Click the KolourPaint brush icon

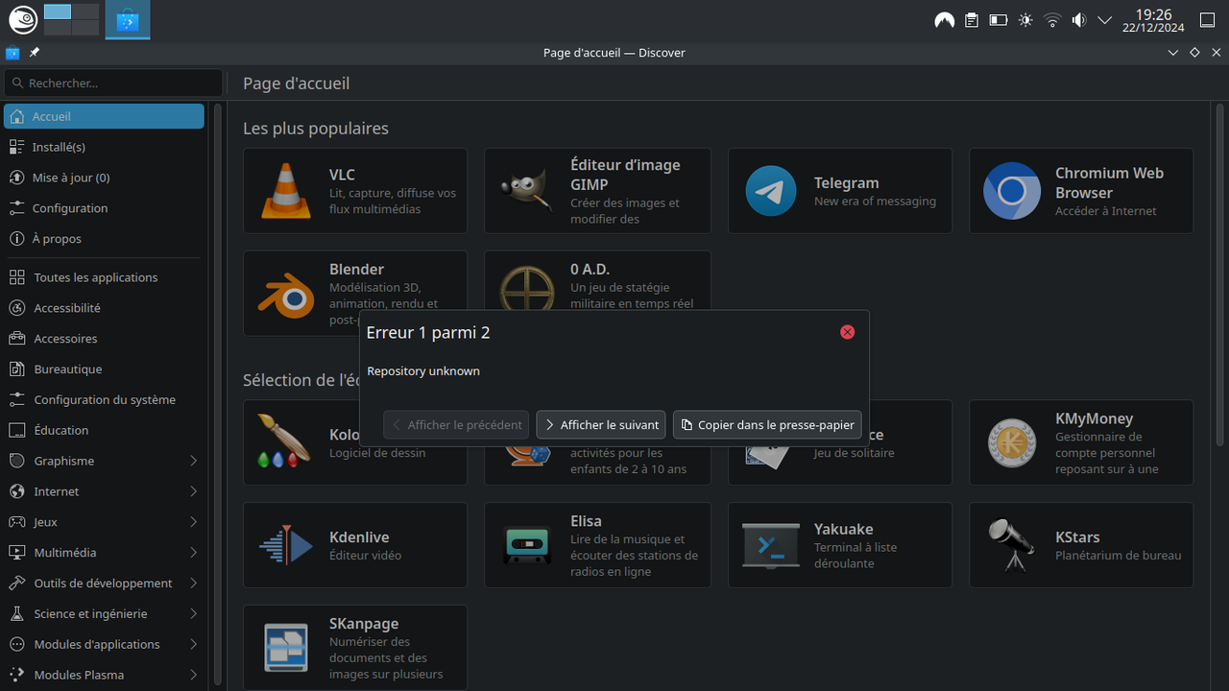284,442
